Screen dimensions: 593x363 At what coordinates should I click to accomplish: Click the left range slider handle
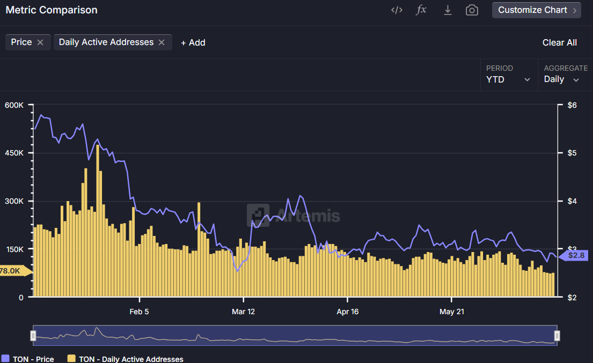coord(33,336)
